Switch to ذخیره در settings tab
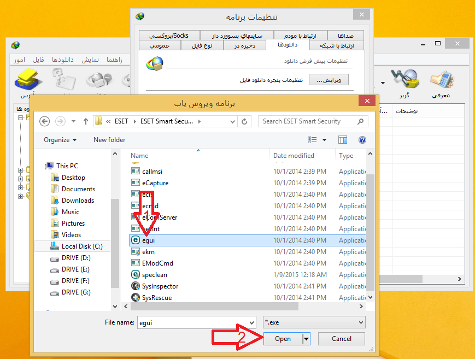The height and width of the screenshot is (359, 475). (x=245, y=45)
